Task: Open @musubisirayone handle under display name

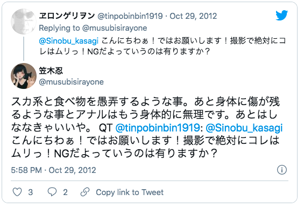Action: 72,82
